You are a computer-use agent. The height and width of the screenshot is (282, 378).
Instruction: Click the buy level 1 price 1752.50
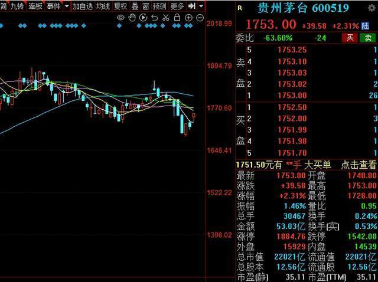[292, 107]
